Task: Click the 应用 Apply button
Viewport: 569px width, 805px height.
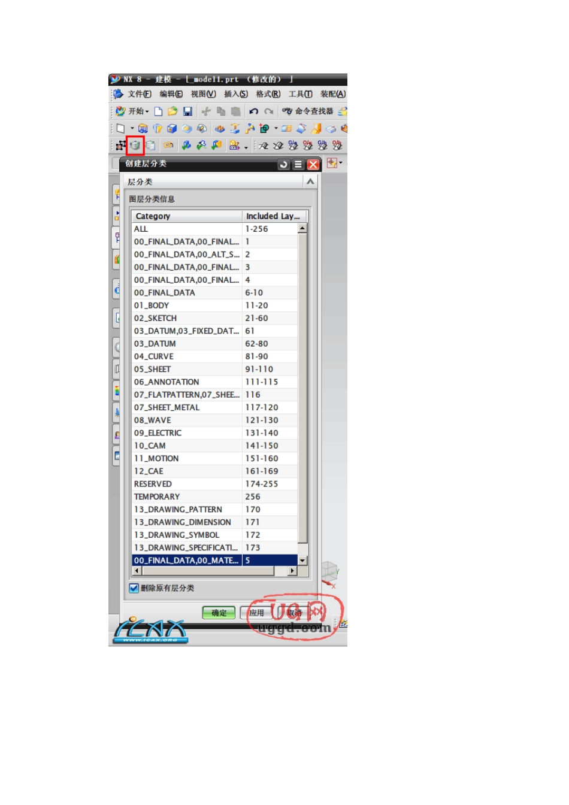Action: point(256,613)
